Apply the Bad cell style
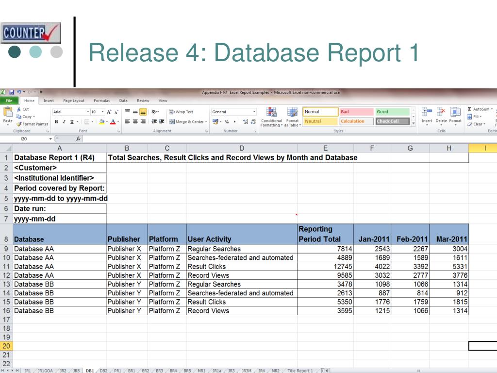Viewport: 497px width, 373px height. coord(356,112)
